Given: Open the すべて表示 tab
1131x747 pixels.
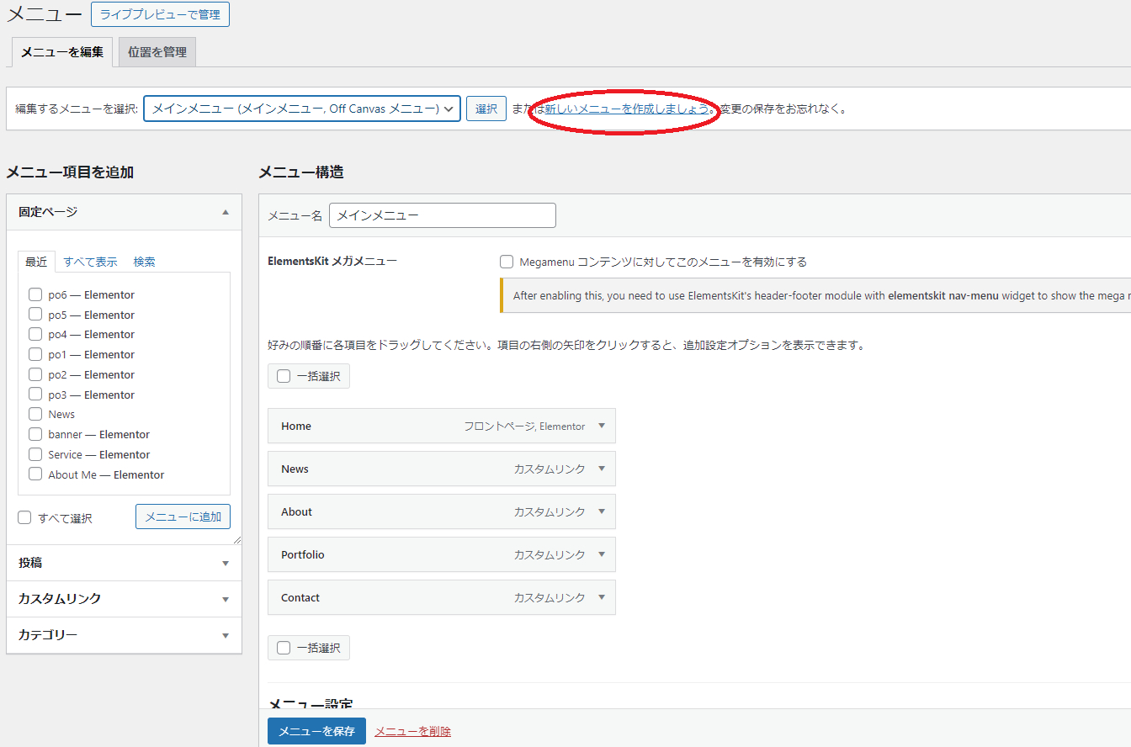Looking at the screenshot, I should coord(91,262).
